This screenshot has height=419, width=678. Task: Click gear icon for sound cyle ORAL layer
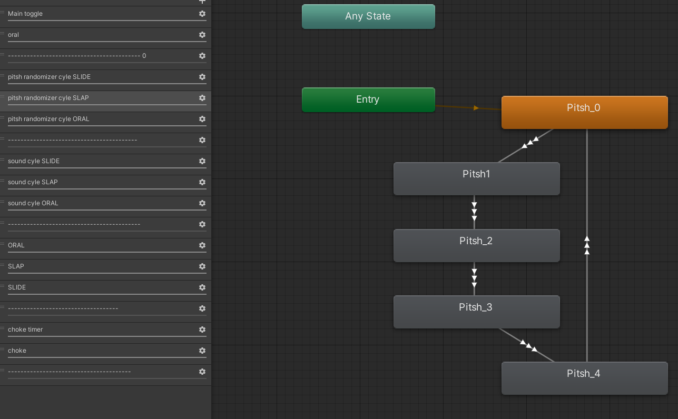click(202, 203)
